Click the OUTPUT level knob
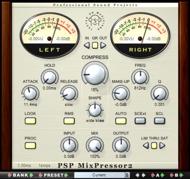The width and height of the screenshot is (190, 179). point(121,145)
